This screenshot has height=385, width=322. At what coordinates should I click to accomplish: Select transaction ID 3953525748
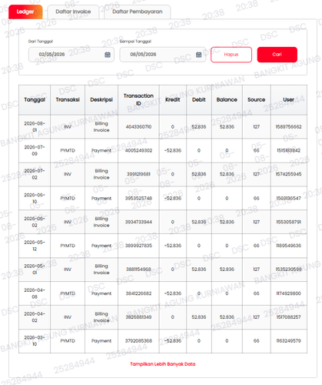tap(138, 198)
